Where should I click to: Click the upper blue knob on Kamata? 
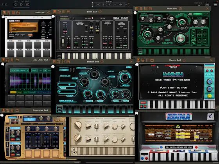coord(209,82)
